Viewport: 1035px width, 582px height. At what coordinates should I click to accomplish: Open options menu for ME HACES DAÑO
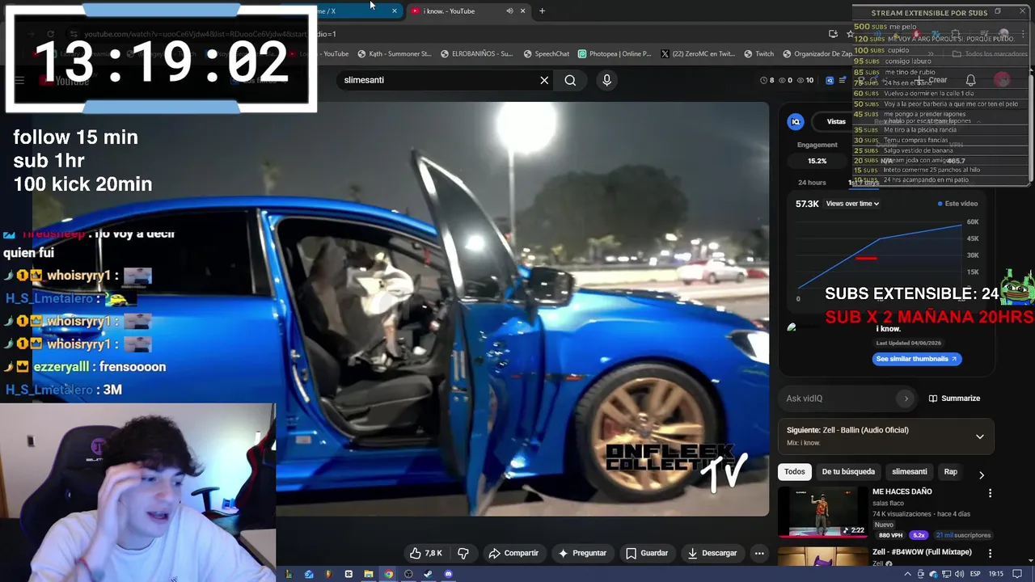pos(990,493)
